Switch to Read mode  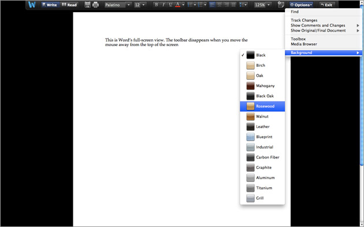click(69, 5)
